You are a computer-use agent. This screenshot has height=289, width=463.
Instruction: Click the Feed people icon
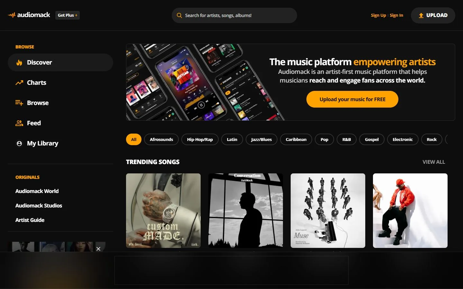[19, 123]
